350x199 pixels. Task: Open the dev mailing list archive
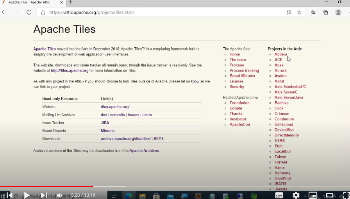104,115
